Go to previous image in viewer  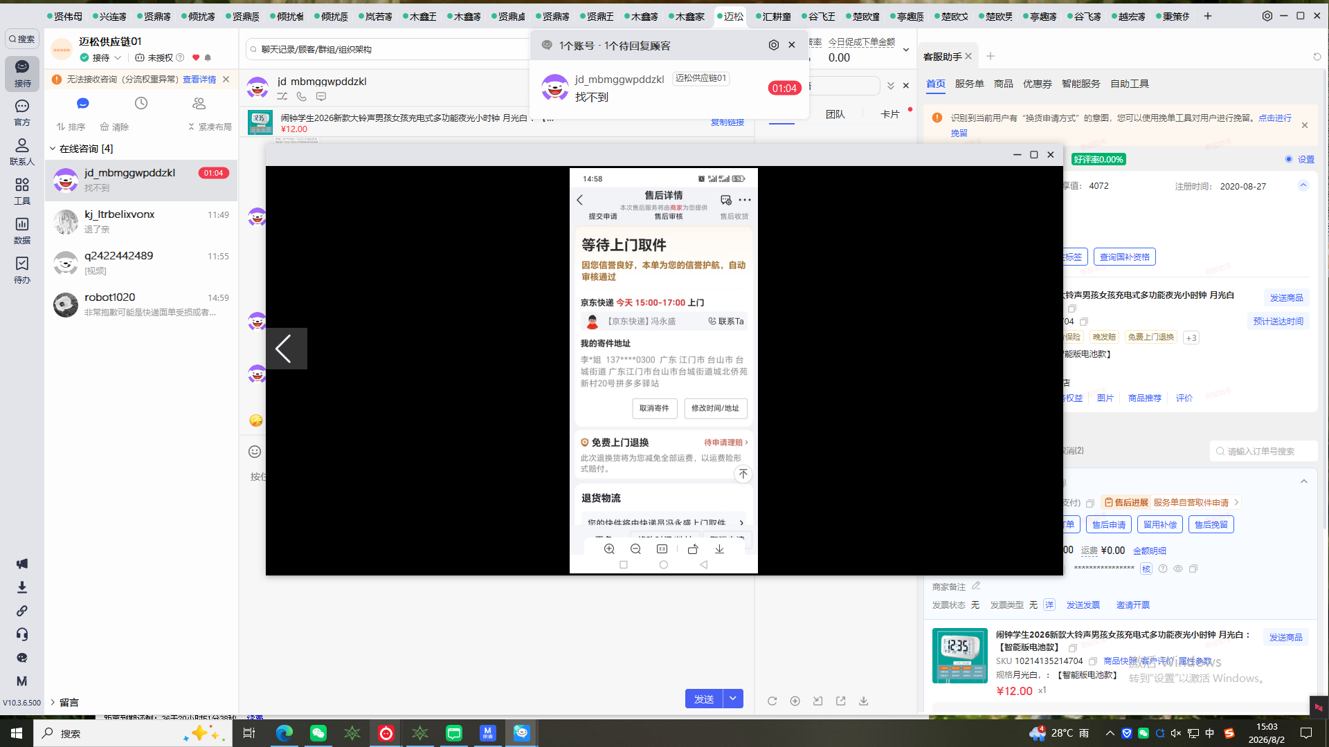285,349
